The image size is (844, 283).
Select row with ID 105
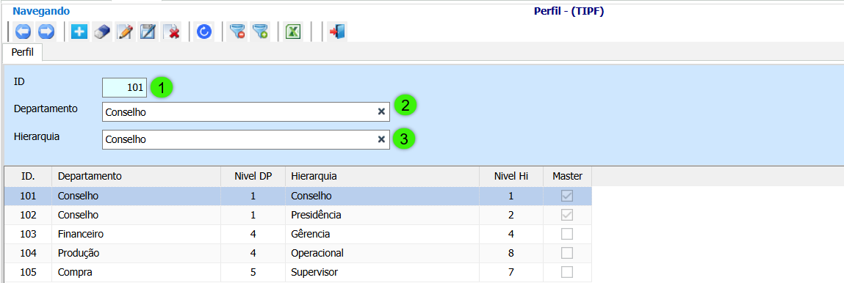click(298, 272)
